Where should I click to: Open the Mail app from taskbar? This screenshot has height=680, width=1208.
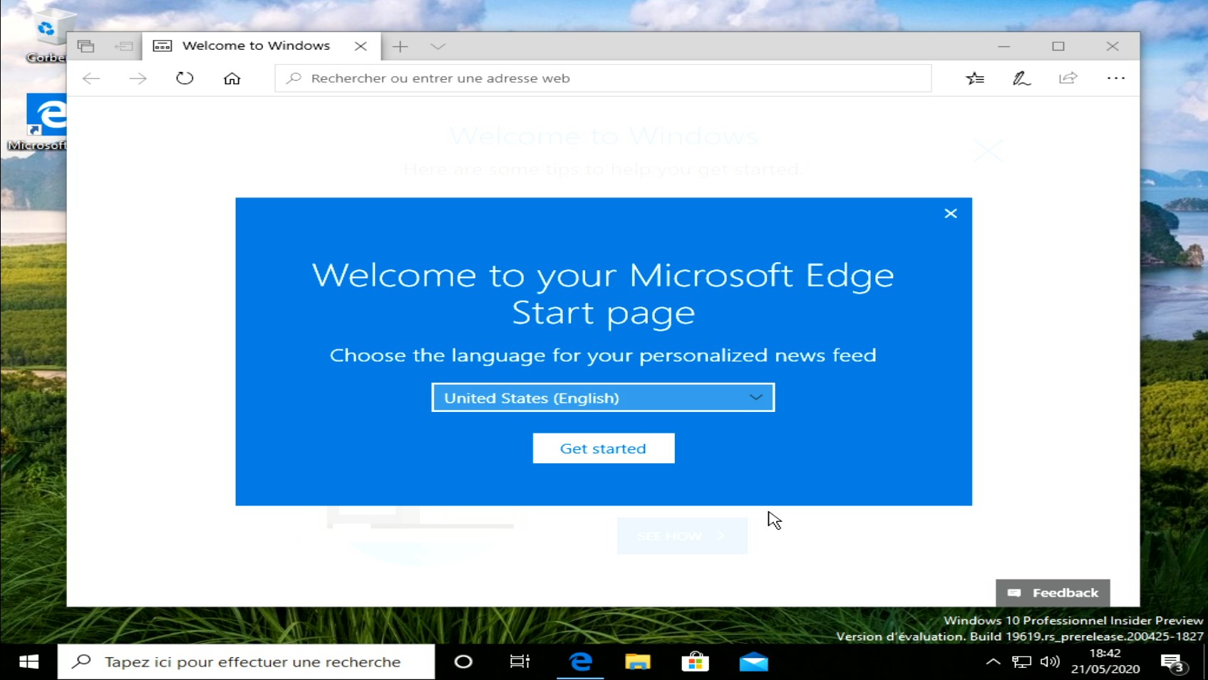point(753,662)
